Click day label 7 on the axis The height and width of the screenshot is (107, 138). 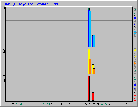[x=33, y=104]
